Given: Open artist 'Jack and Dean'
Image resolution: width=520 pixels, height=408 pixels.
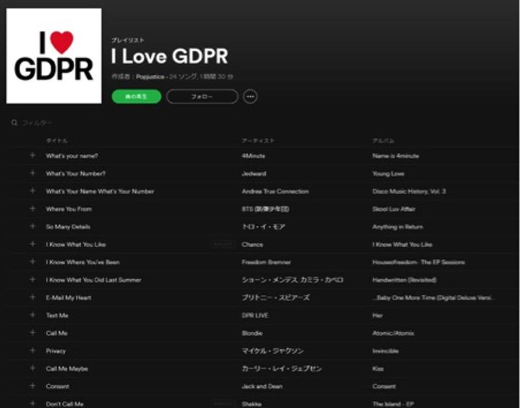Looking at the screenshot, I should (x=262, y=387).
